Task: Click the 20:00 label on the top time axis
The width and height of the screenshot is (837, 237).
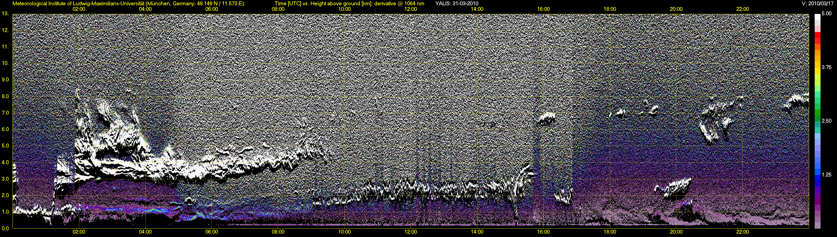Action: [x=676, y=9]
